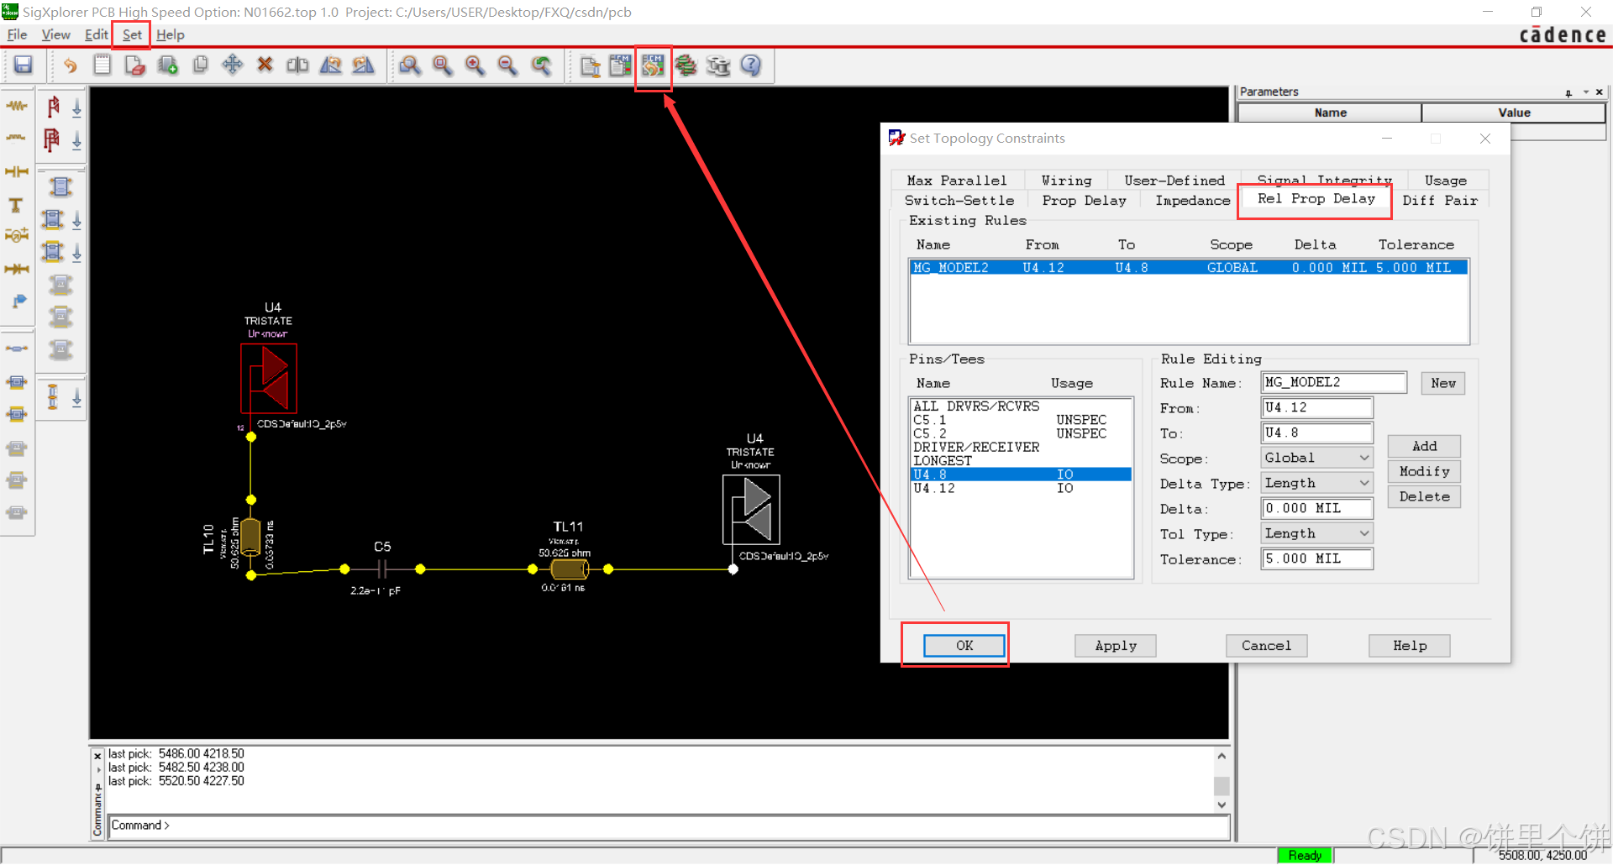This screenshot has width=1613, height=865.
Task: Open the File menu
Action: pyautogui.click(x=17, y=34)
